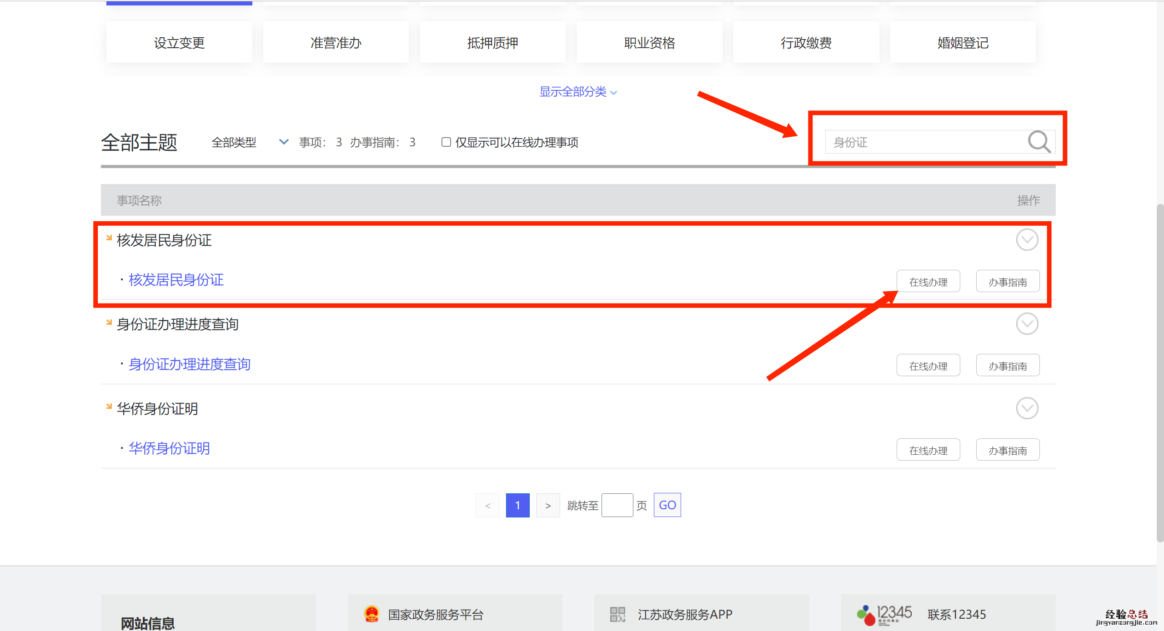The height and width of the screenshot is (631, 1164).
Task: Open the 华侨身份证明 link
Action: coord(169,448)
